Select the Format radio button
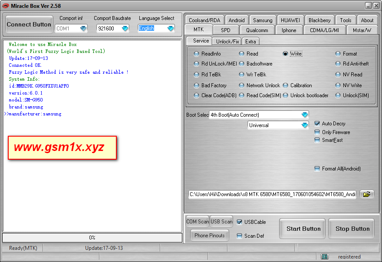 coord(338,54)
